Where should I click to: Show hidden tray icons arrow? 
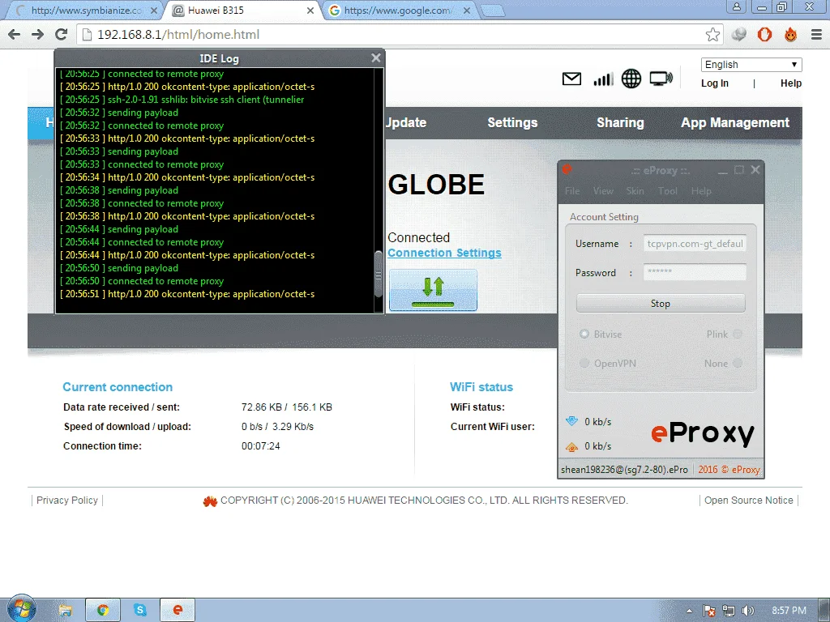(689, 611)
